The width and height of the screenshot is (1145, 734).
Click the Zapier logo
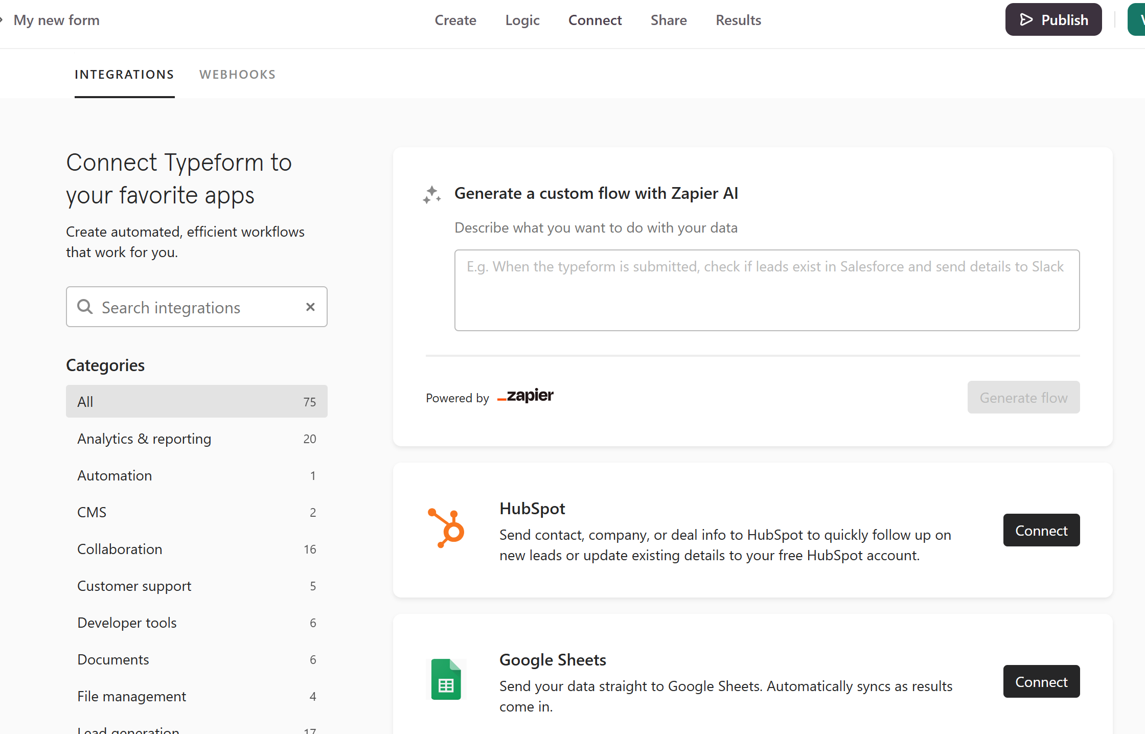[x=525, y=396]
